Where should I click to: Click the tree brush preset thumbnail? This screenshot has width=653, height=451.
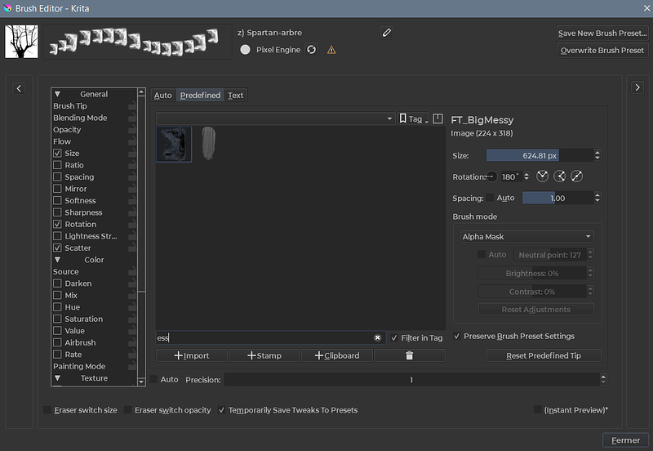[x=21, y=42]
